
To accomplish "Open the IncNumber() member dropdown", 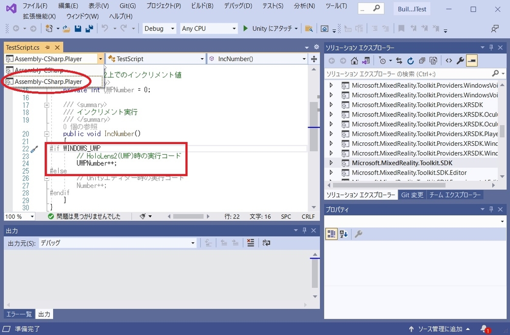I will 257,59.
